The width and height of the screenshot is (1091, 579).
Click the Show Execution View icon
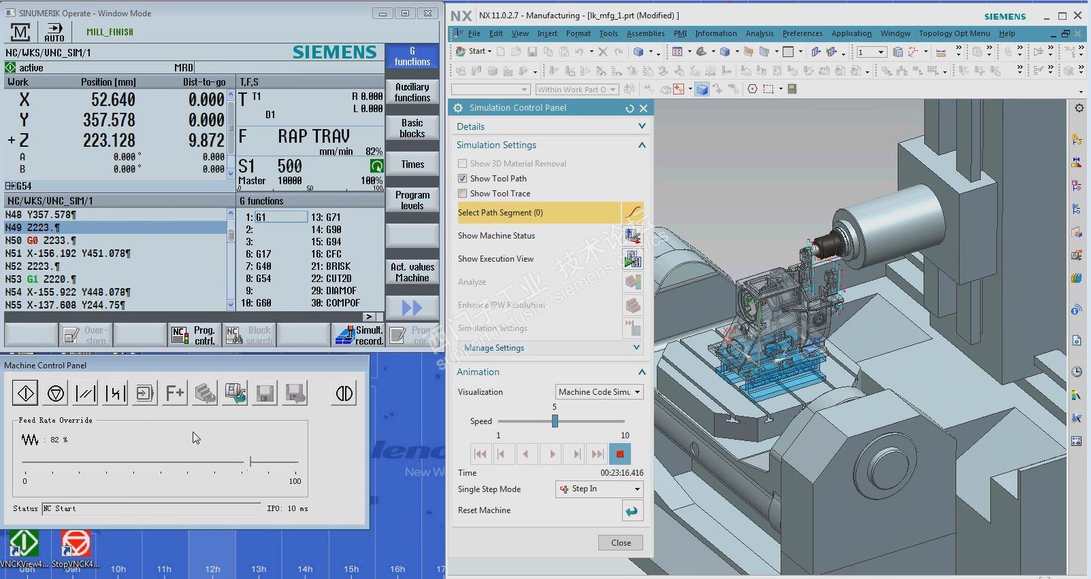(x=632, y=259)
